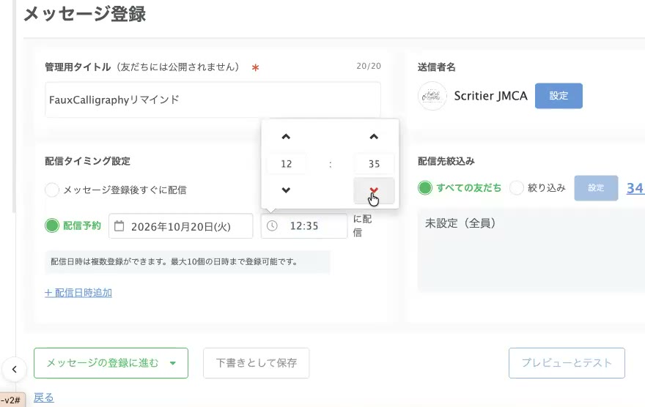Edit the 管理用タイトル text field
Viewport: 645px width, 407px height.
point(213,100)
